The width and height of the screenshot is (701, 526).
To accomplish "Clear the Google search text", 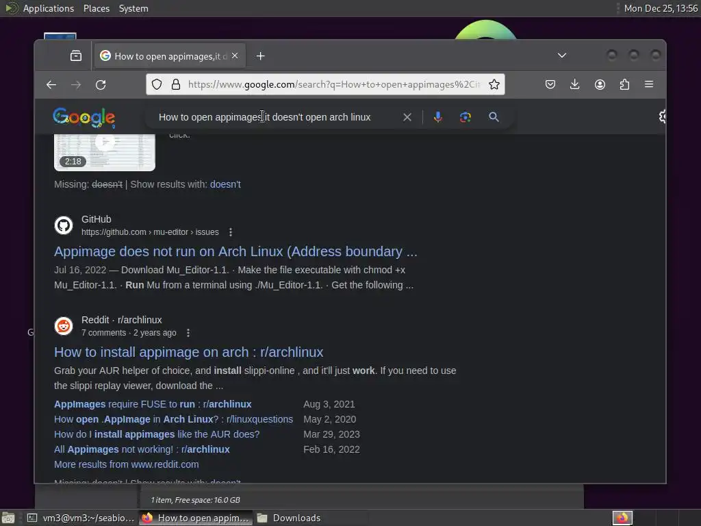I will pyautogui.click(x=407, y=117).
